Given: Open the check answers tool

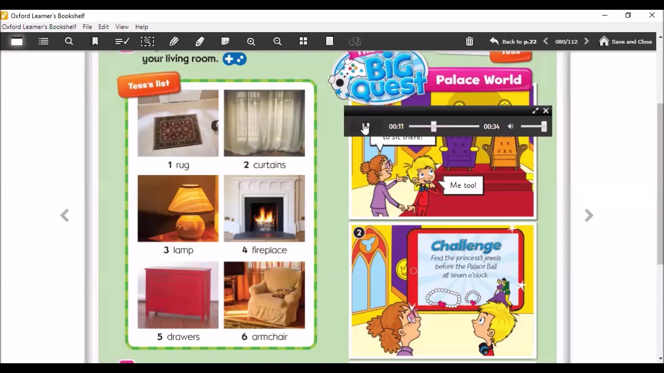Looking at the screenshot, I should (122, 41).
